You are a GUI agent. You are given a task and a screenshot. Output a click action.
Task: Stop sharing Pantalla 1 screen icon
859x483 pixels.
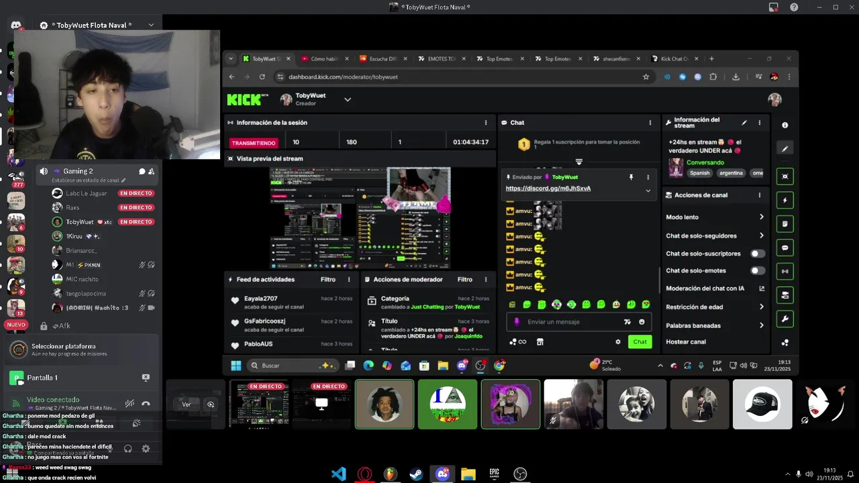(146, 378)
